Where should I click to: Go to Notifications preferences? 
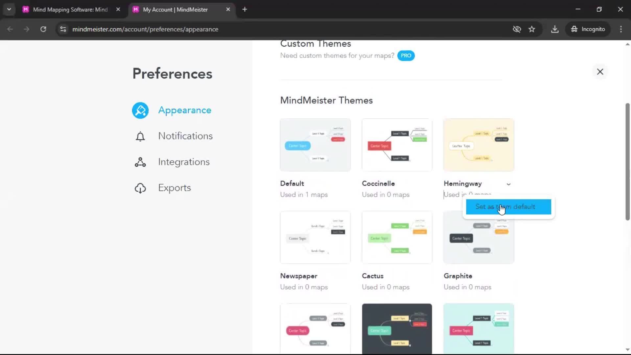pos(185,136)
